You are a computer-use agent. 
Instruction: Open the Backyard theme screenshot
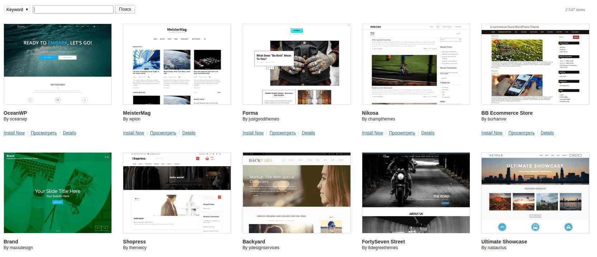[297, 193]
